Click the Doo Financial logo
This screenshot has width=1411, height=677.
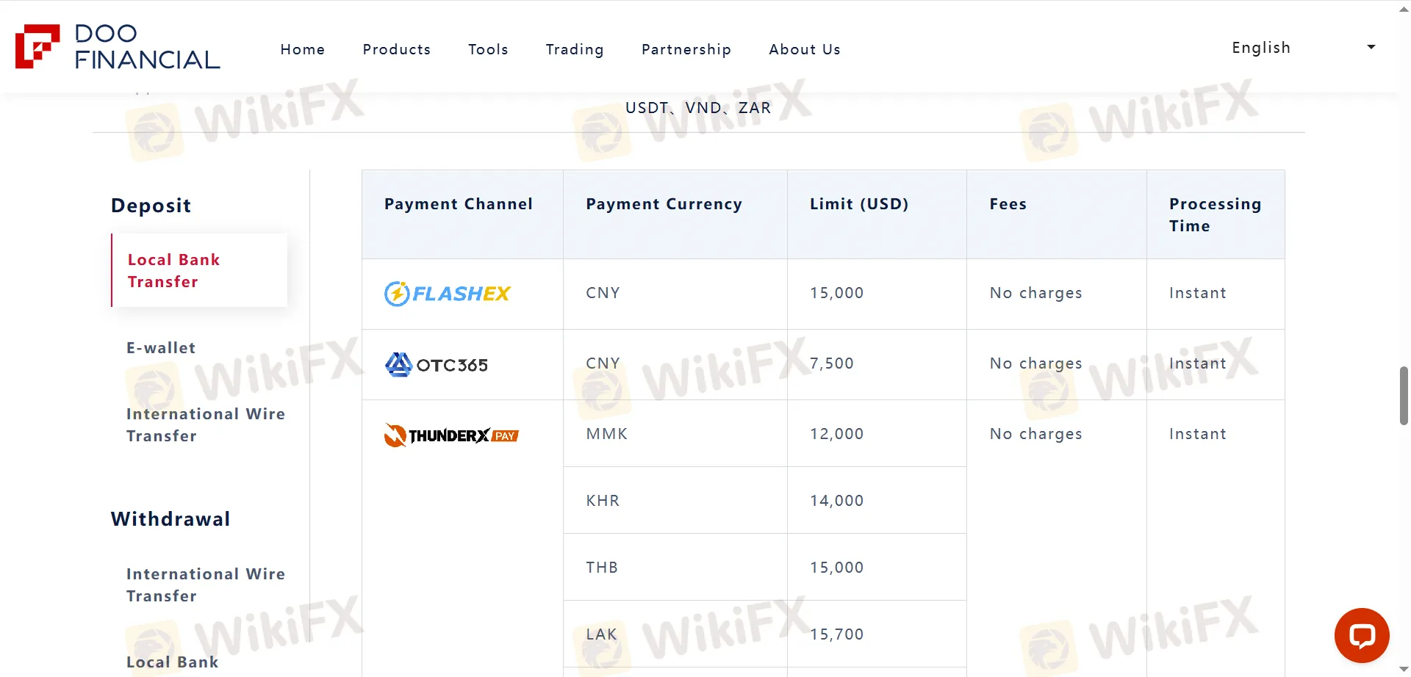point(118,47)
